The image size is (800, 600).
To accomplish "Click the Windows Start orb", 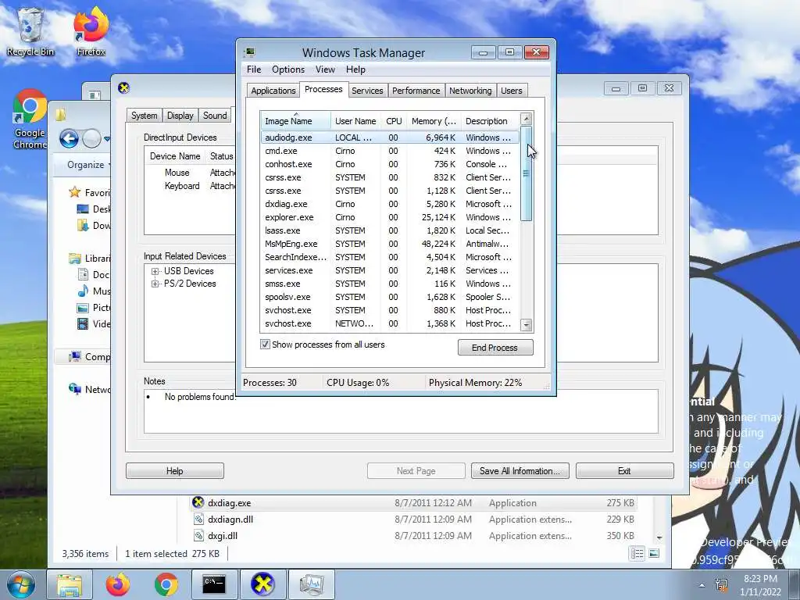I will pos(21,584).
